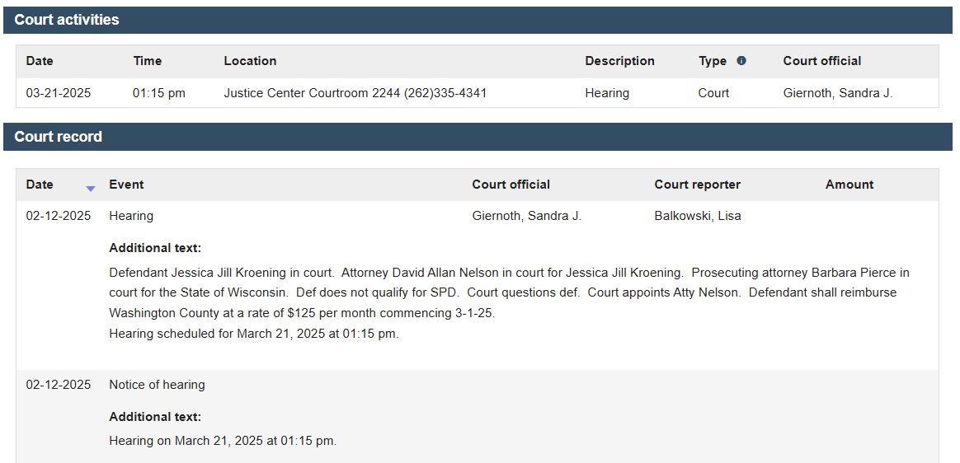Screen dimensions: 960x463
Task: Open the 02-12-2025 Hearing event entry
Action: (x=131, y=216)
